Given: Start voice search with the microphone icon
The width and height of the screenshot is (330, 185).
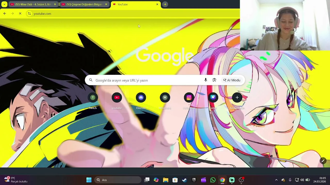Looking at the screenshot, I should [x=206, y=80].
